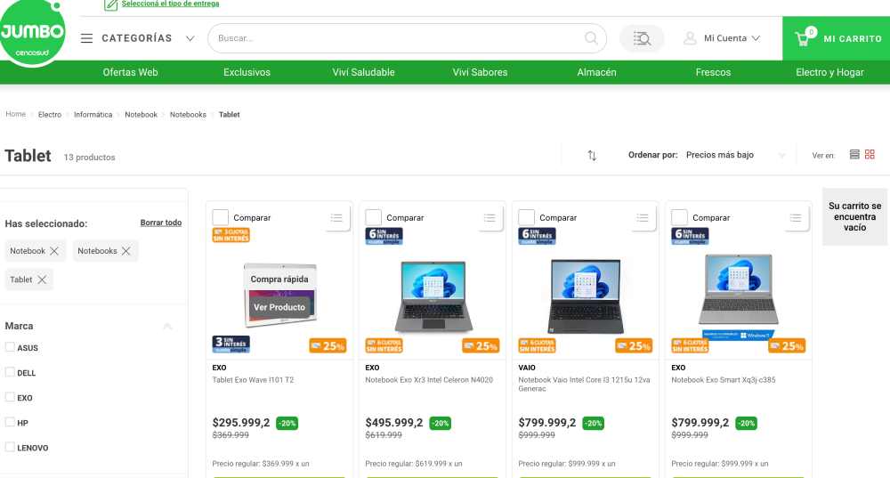This screenshot has width=890, height=478.
Task: Switch to grid view layout icon
Action: pyautogui.click(x=870, y=154)
